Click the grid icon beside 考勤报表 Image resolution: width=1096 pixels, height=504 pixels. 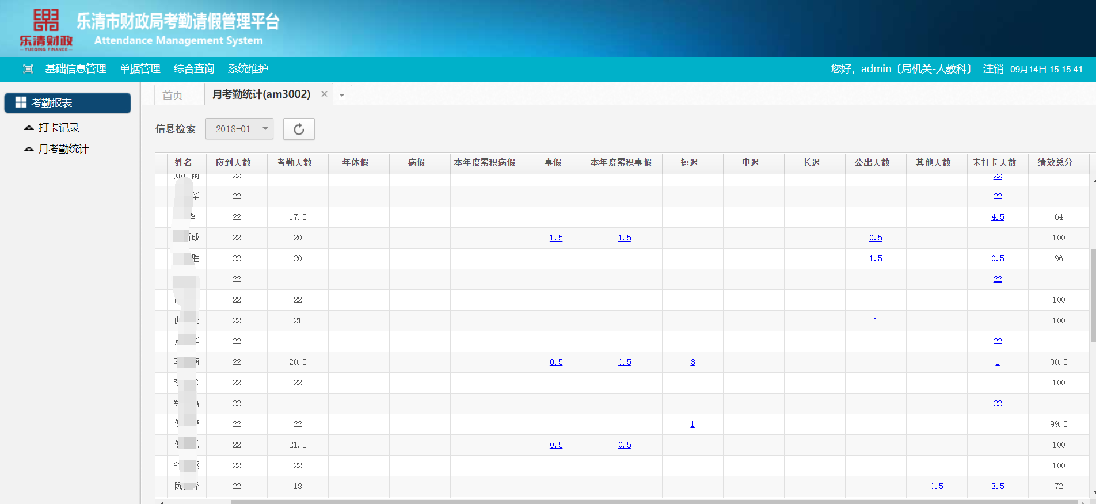point(21,102)
